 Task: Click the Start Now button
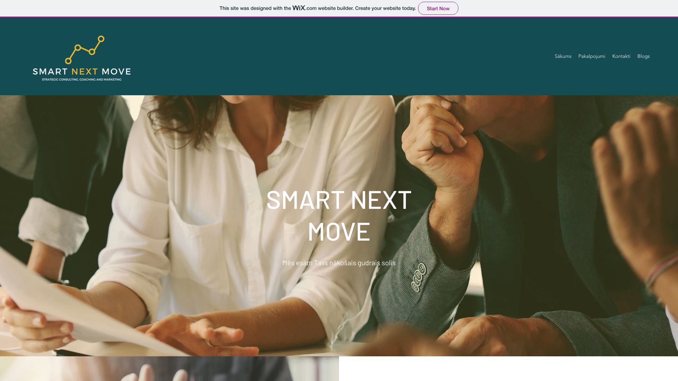pyautogui.click(x=438, y=8)
